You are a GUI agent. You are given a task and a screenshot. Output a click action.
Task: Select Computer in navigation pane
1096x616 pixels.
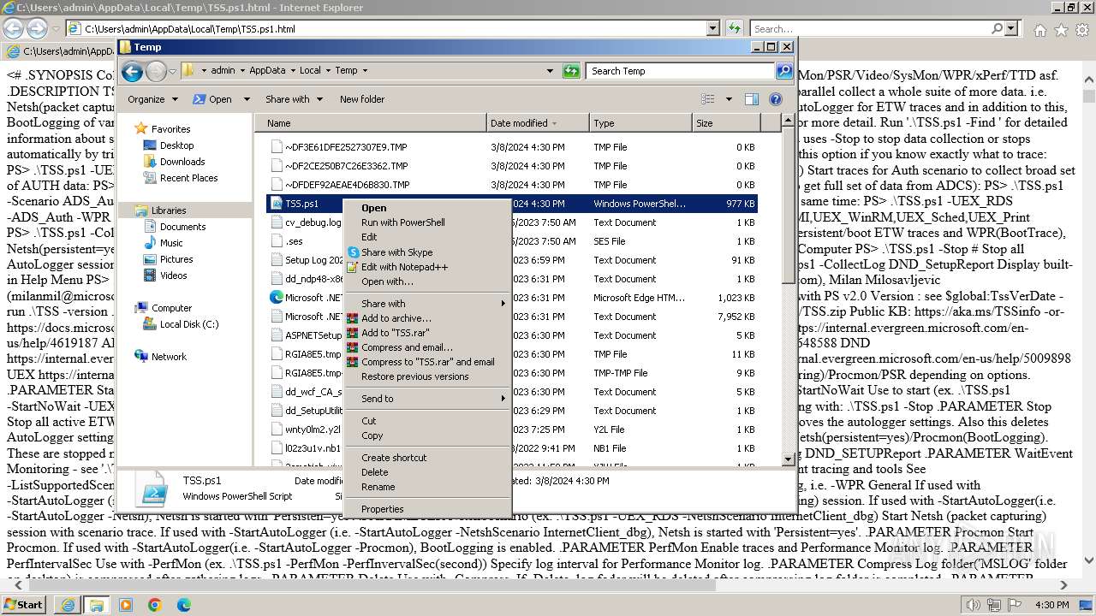pyautogui.click(x=171, y=308)
